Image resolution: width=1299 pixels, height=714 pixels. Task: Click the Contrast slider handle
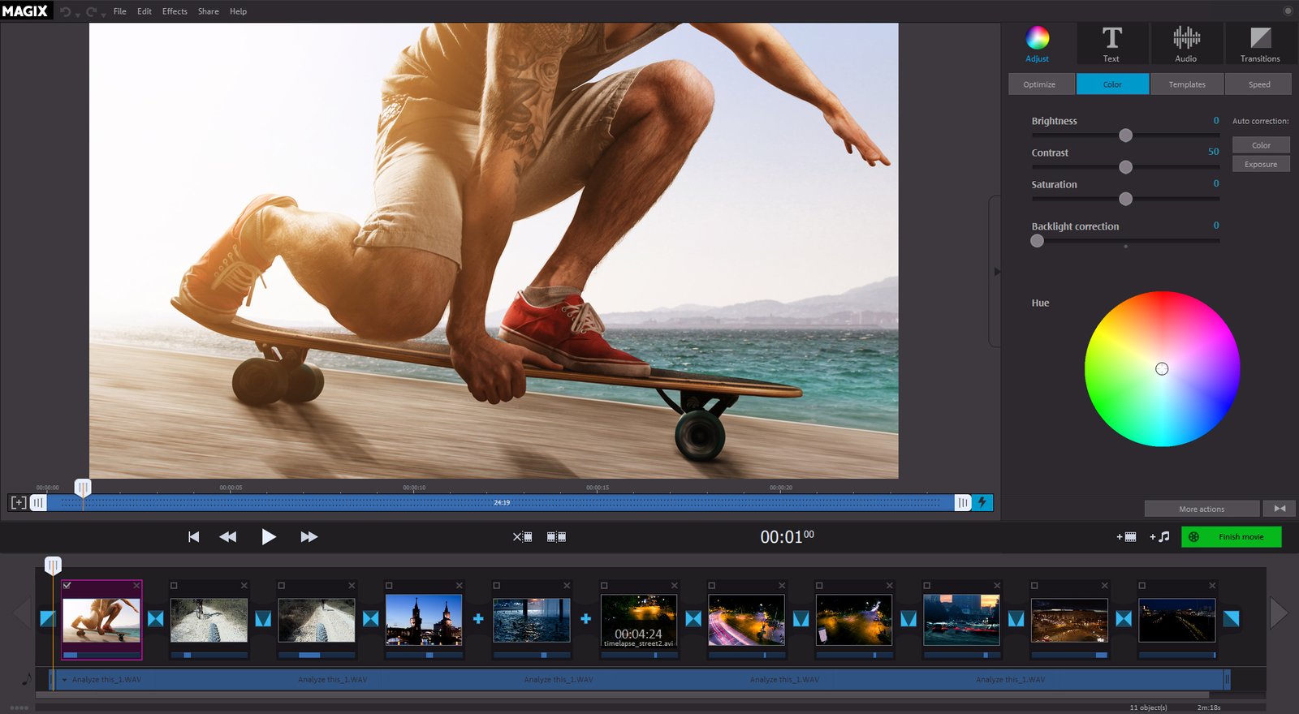click(x=1125, y=167)
